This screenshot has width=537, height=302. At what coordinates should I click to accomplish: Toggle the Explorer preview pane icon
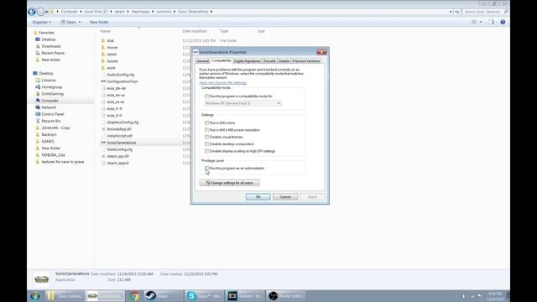click(491, 22)
